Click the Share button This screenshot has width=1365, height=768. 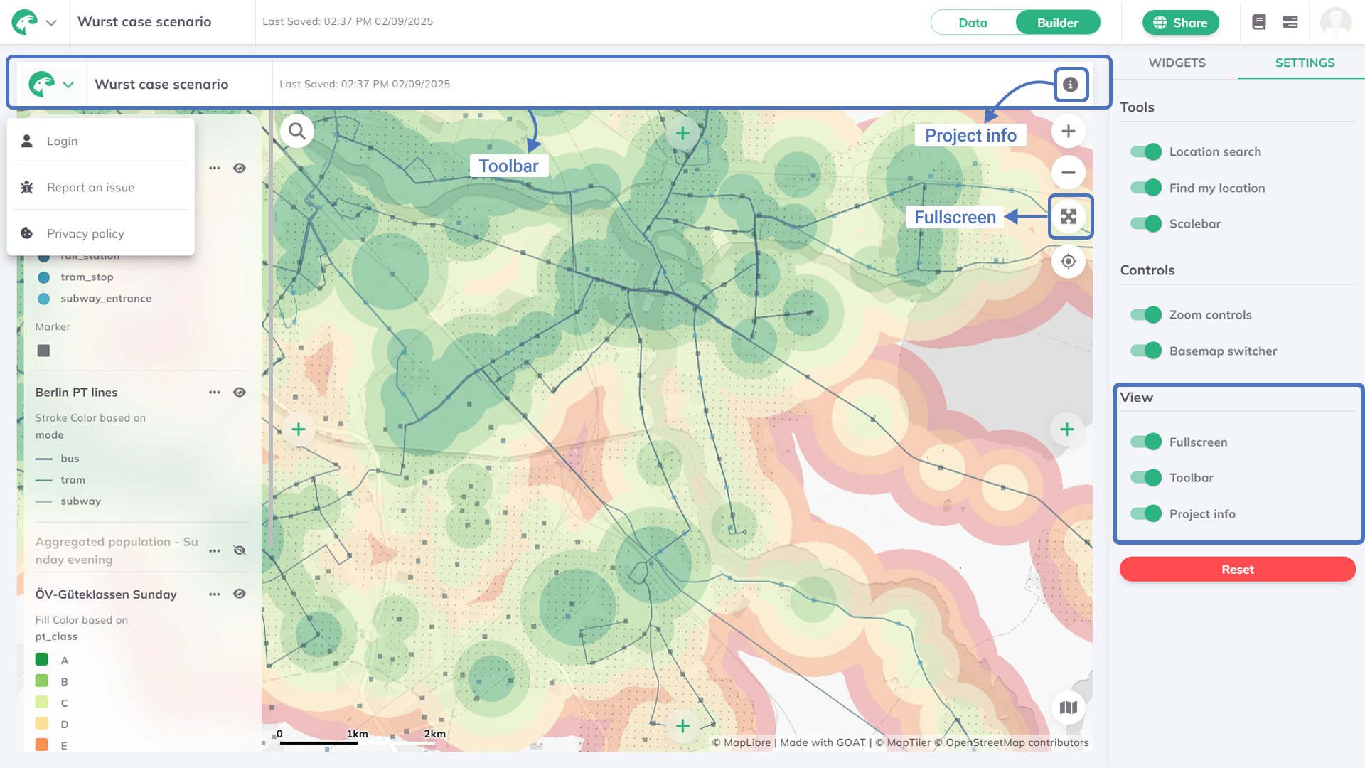click(x=1180, y=23)
